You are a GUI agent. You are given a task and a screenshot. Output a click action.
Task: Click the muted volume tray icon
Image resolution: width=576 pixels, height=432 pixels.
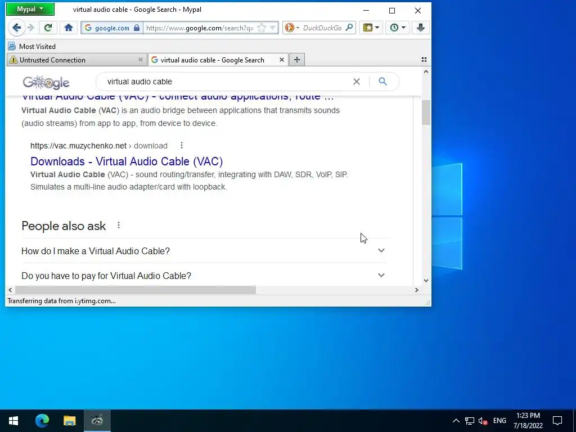(x=483, y=421)
